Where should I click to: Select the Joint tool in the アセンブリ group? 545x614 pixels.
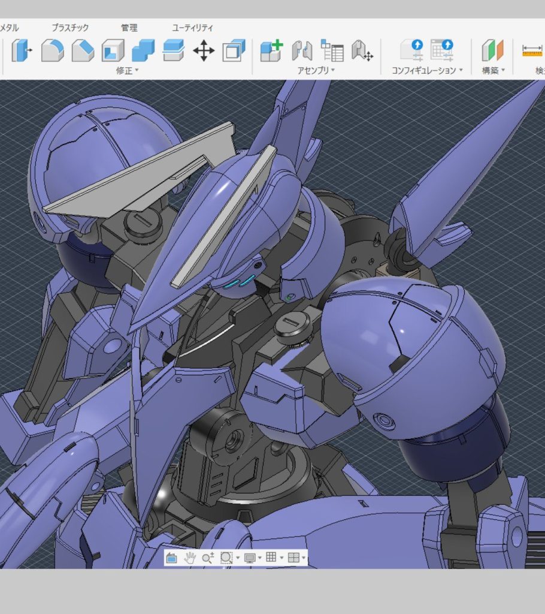(302, 50)
